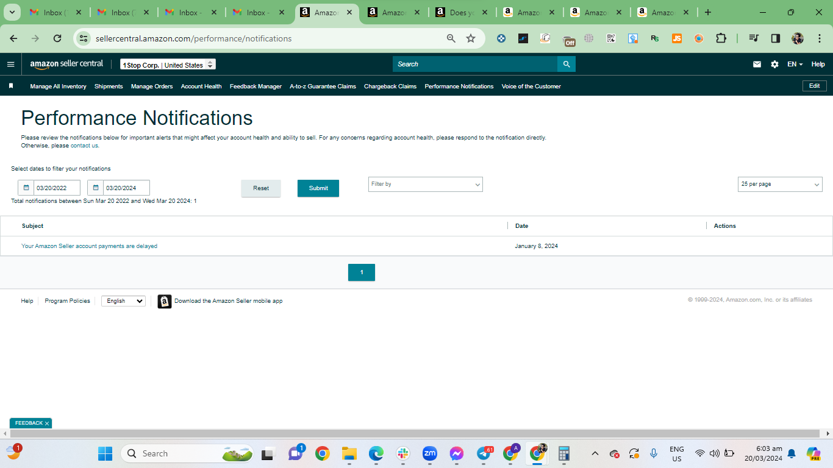Screen dimensions: 833x468
Task: Click the orange JS extension icon
Action: 677,38
